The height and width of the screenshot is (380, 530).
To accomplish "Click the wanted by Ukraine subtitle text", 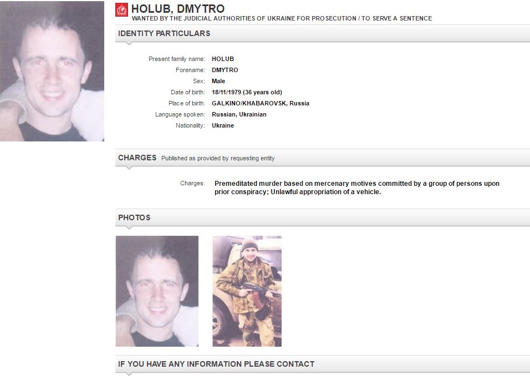I will point(282,19).
